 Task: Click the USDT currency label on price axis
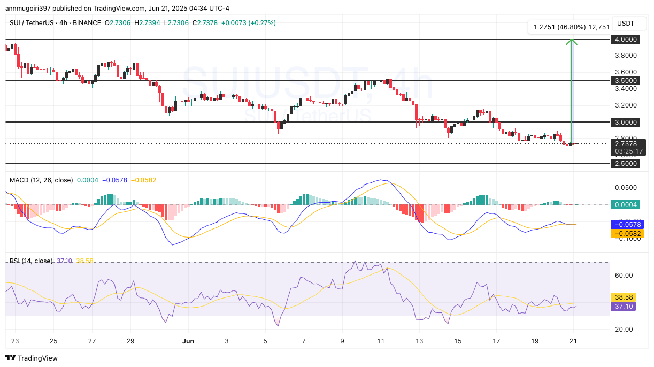(626, 23)
